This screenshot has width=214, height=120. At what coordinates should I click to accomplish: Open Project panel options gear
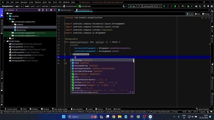coord(51,10)
